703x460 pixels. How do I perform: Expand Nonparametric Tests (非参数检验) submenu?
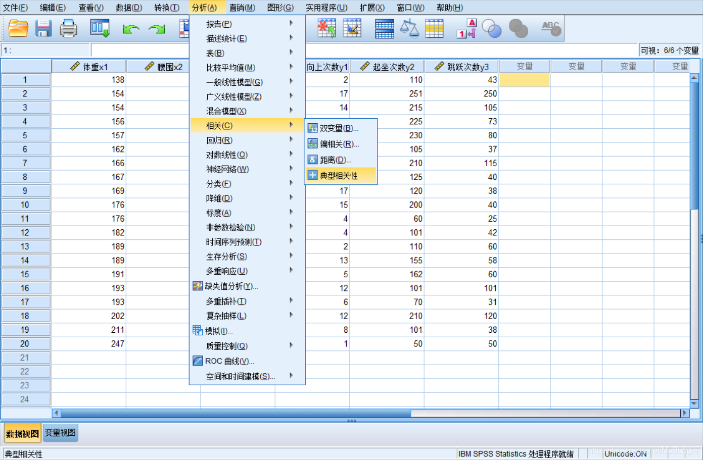[x=247, y=227]
